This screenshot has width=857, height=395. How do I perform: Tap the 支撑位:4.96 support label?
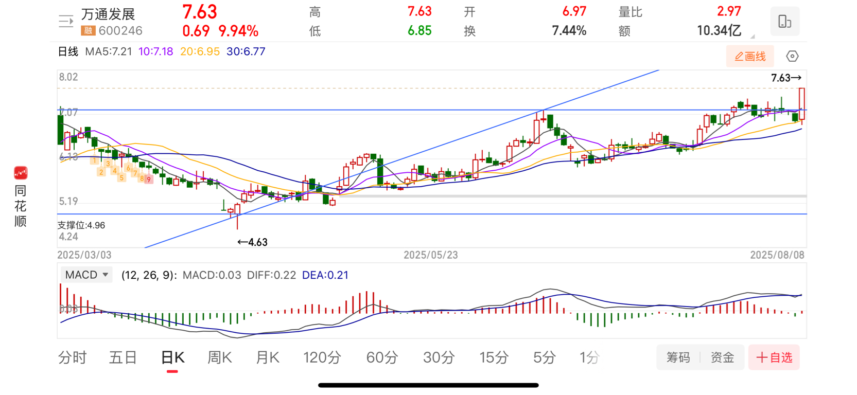pos(81,225)
